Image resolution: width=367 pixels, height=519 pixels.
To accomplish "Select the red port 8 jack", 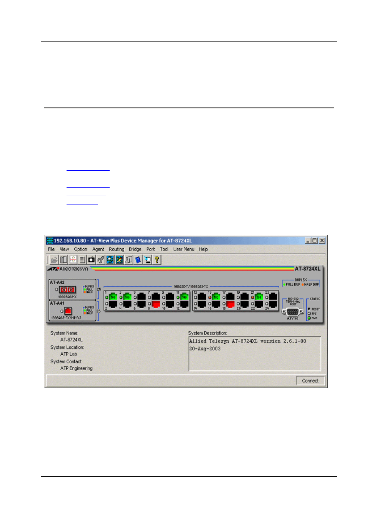I will pos(156,304).
